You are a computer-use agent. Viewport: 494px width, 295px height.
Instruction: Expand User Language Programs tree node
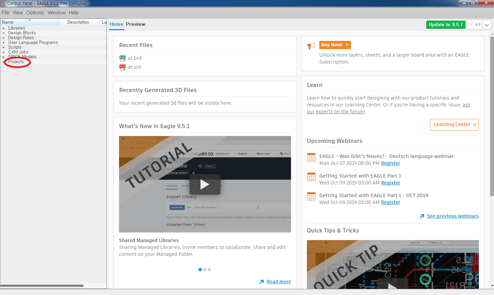coord(4,43)
